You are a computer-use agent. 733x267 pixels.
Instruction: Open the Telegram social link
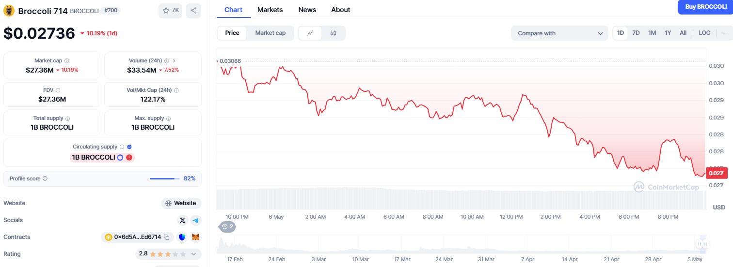195,220
